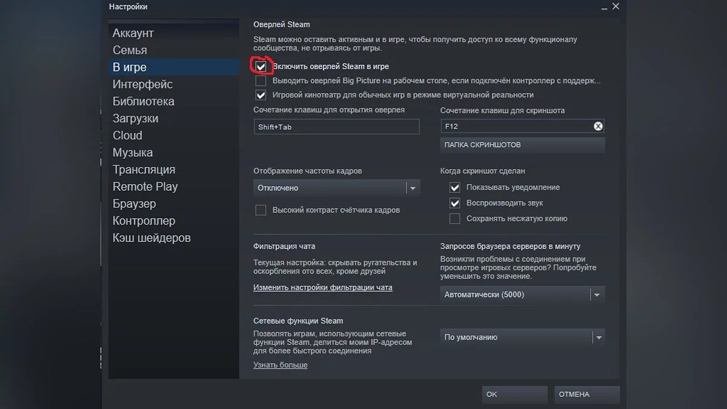
Task: Select 'Кэш шейдеров' in the sidebar
Action: 151,238
